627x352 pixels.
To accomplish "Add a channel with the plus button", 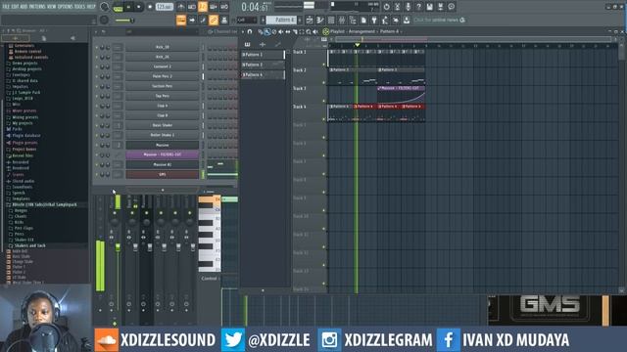I will [163, 190].
